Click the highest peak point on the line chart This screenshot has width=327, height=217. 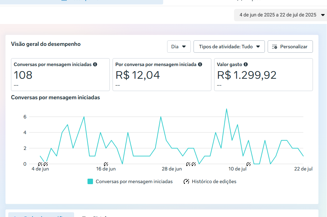coord(226,109)
